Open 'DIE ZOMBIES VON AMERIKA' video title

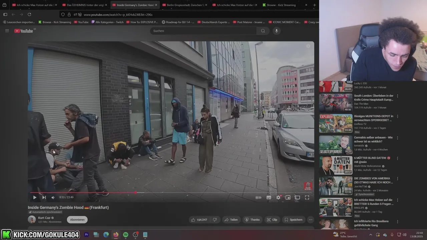pos(374,180)
